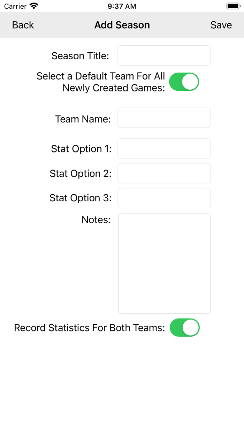Viewport: 244px width, 434px height.
Task: Tap the Notes label
Action: pos(96,219)
